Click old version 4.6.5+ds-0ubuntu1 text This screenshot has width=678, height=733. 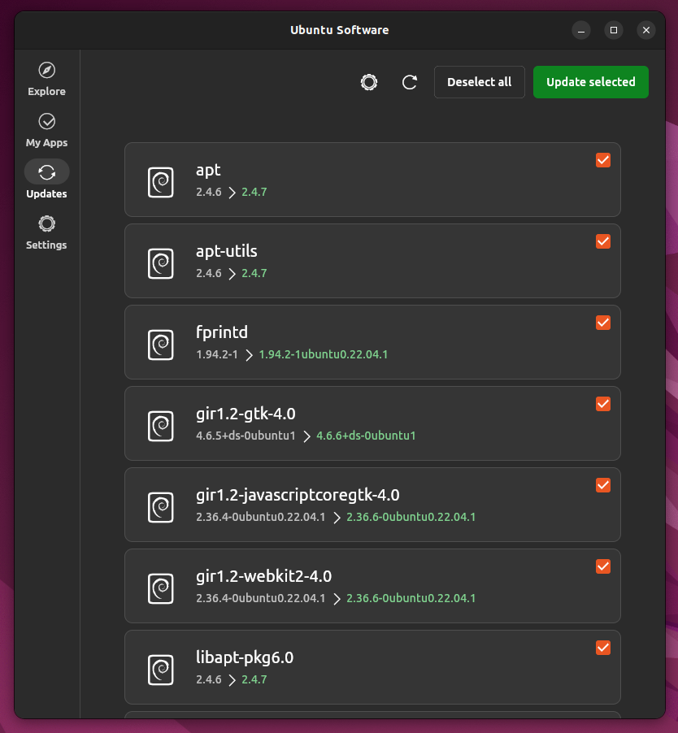pos(246,436)
